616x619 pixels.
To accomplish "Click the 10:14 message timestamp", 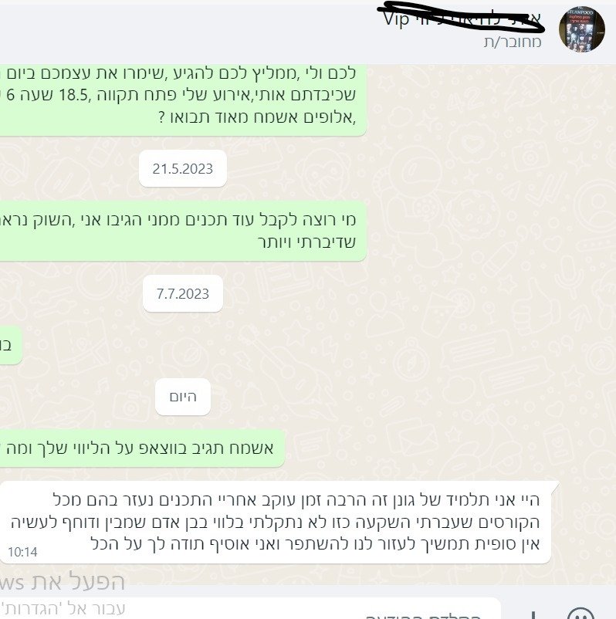I will pos(22,552).
